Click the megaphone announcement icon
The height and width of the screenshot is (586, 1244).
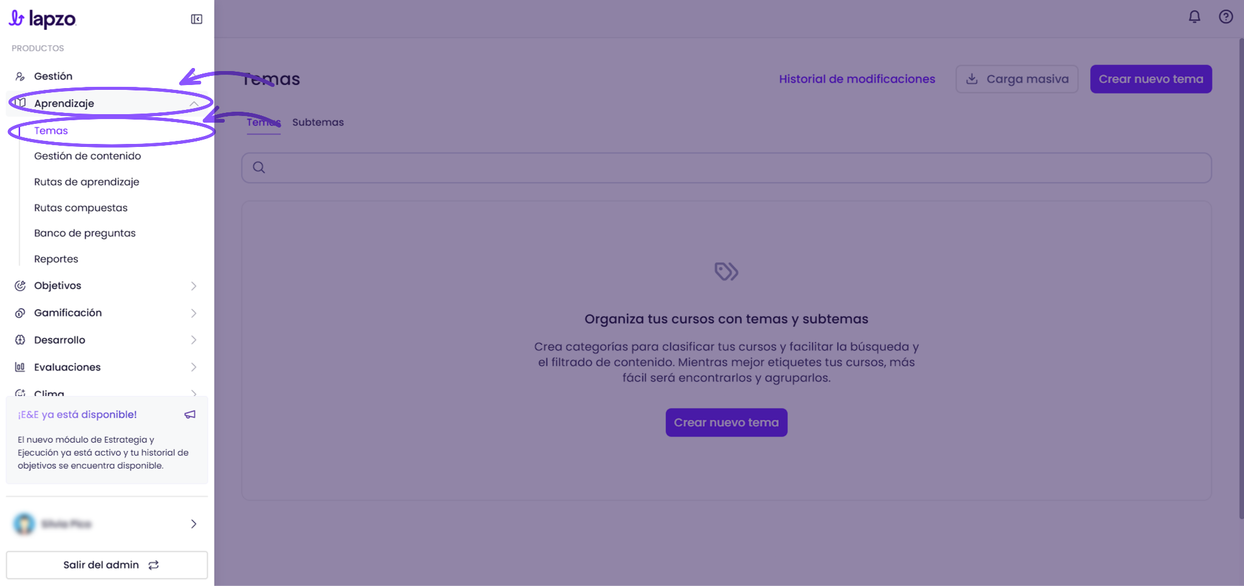[x=190, y=415]
